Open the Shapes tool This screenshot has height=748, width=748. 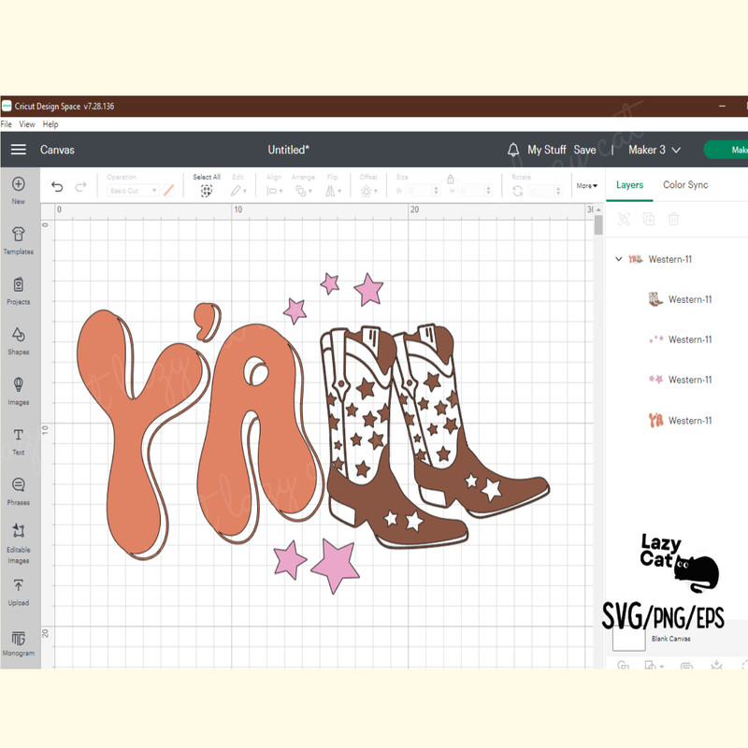click(x=18, y=339)
